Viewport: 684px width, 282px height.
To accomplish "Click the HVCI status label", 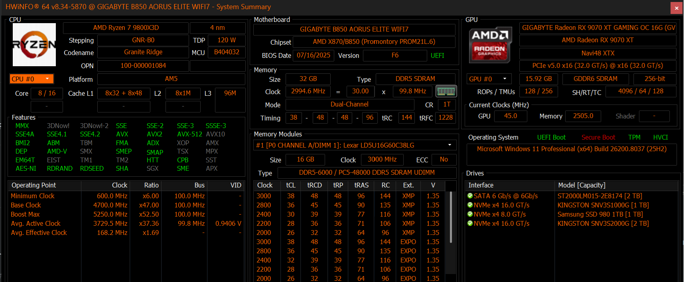I will coord(660,138).
